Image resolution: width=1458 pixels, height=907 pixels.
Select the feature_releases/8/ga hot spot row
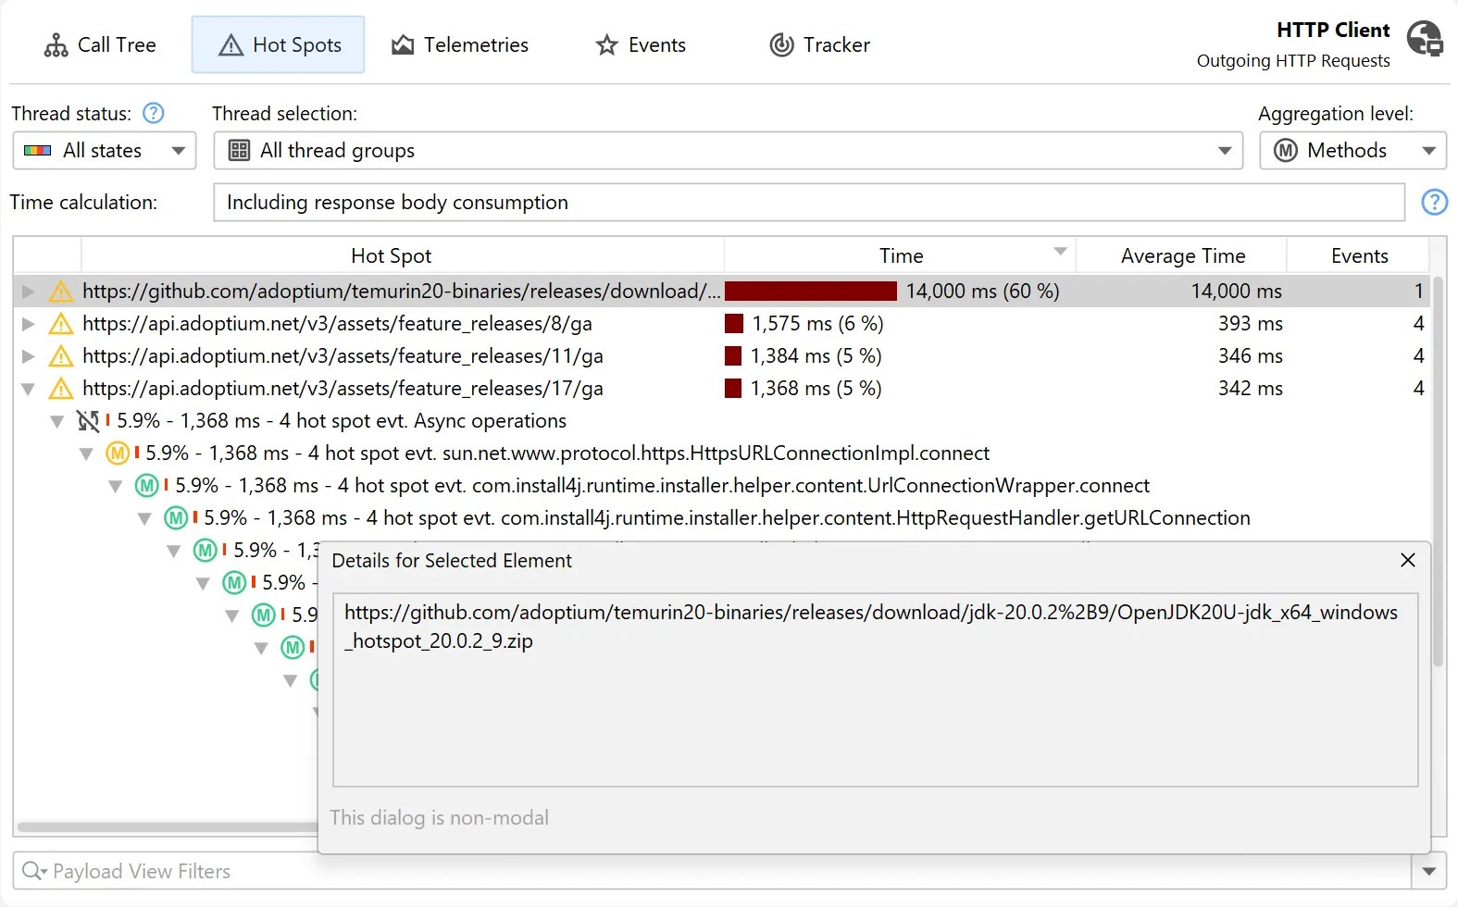click(x=721, y=324)
